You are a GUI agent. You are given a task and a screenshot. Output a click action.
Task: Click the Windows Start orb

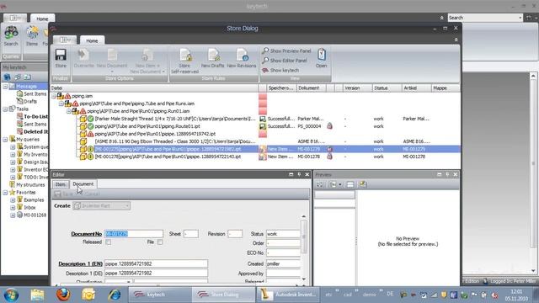11,295
